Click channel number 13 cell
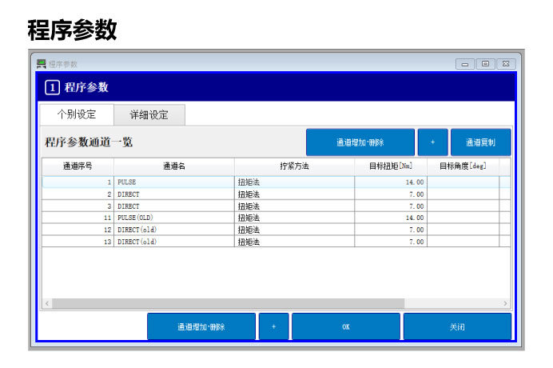 pos(78,242)
